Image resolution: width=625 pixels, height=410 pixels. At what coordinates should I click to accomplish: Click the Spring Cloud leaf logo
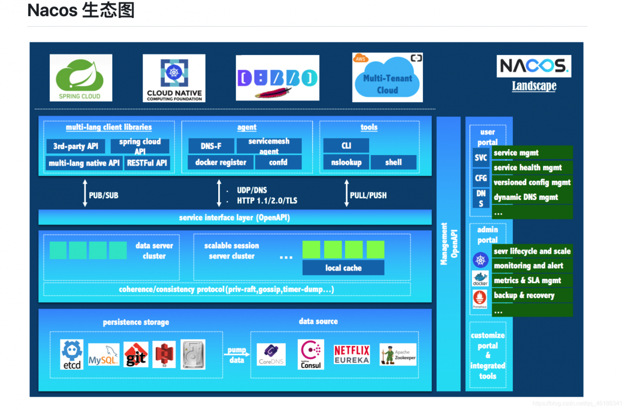point(81,78)
